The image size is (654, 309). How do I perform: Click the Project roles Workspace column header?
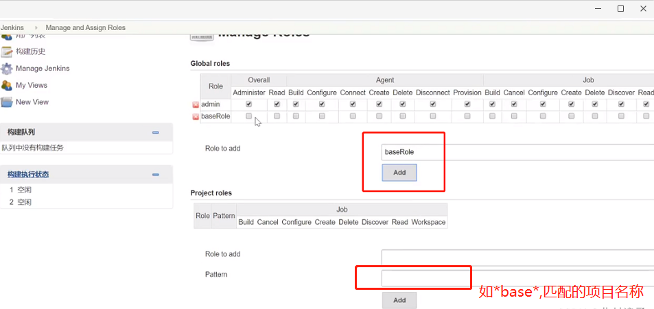click(x=428, y=223)
